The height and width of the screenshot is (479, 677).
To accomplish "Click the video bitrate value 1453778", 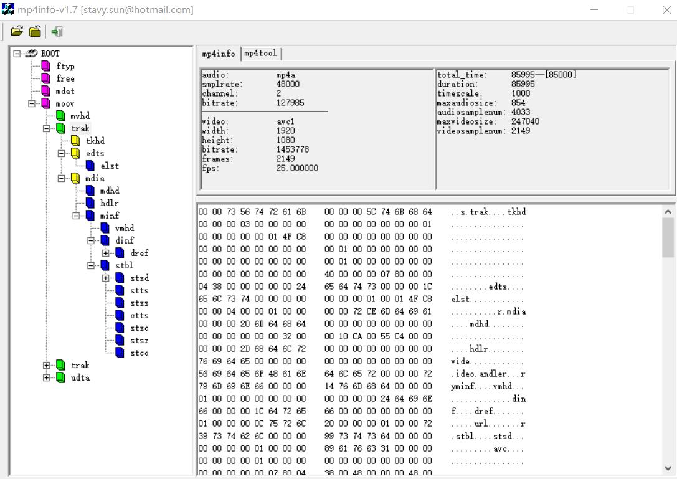I will tap(292, 149).
